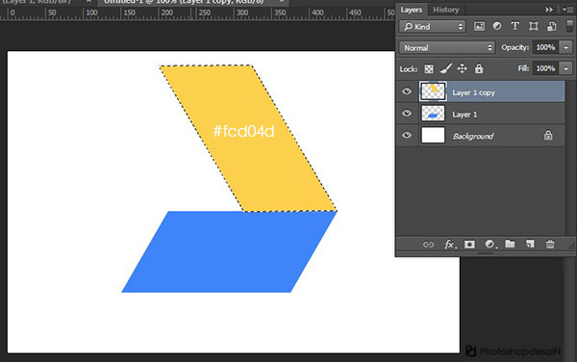Select the Layer 1 name

click(464, 115)
